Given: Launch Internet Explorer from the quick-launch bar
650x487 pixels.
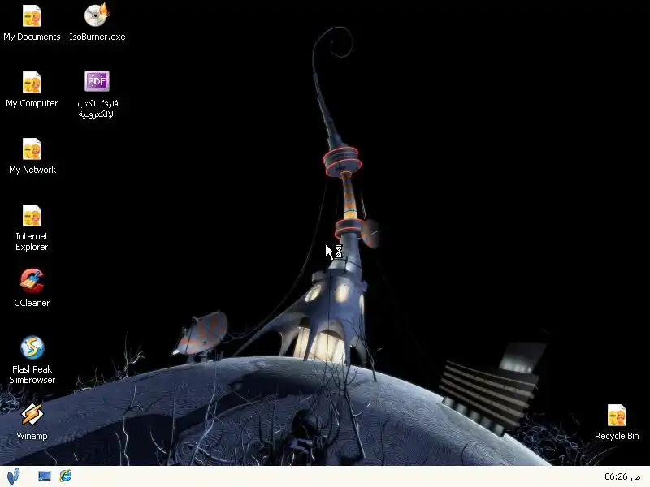Looking at the screenshot, I should pos(66,476).
